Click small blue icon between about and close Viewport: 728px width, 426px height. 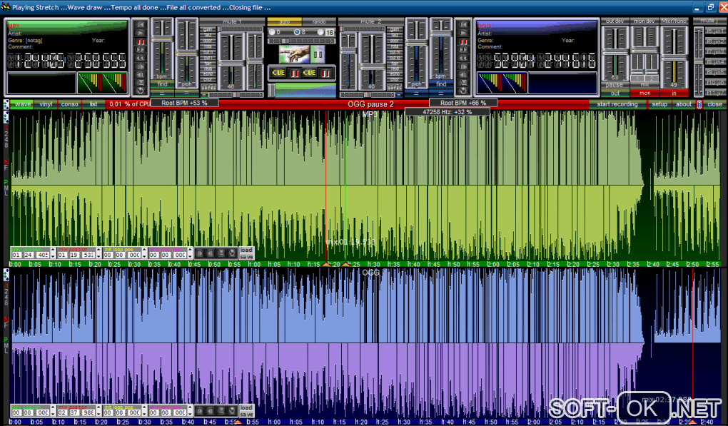pos(699,104)
